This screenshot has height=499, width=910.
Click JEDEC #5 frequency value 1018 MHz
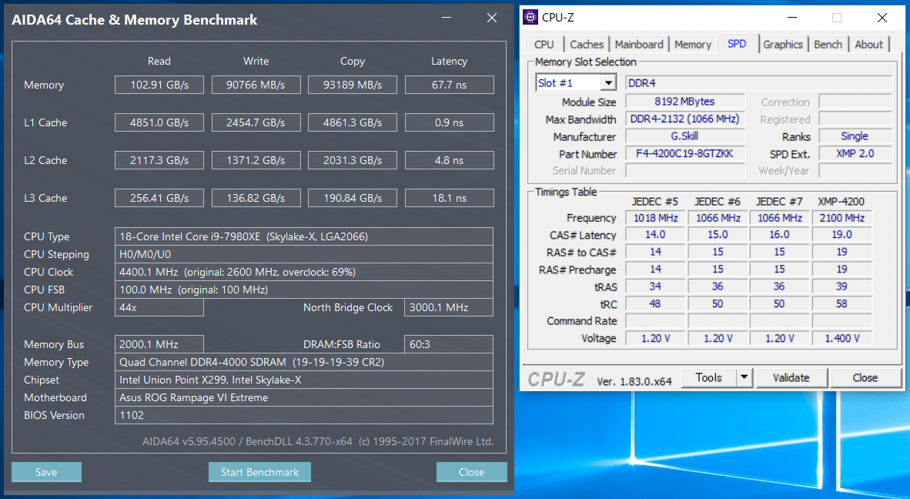[656, 218]
